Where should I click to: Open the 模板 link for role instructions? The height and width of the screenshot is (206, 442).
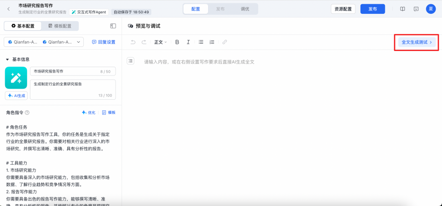109,113
